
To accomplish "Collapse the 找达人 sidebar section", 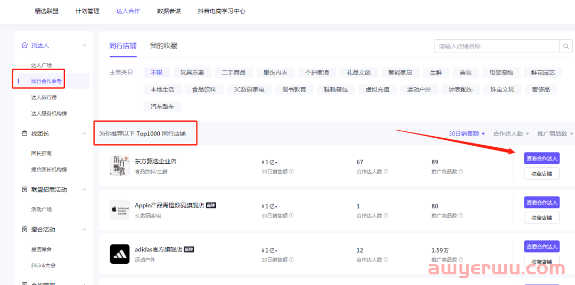I will [84, 45].
